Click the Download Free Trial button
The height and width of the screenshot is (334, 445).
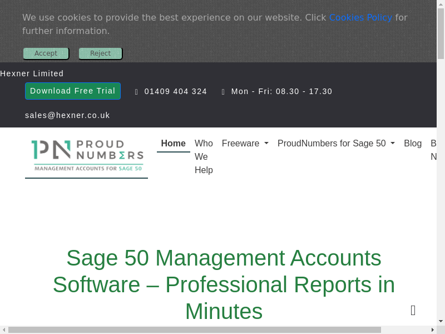(x=73, y=91)
